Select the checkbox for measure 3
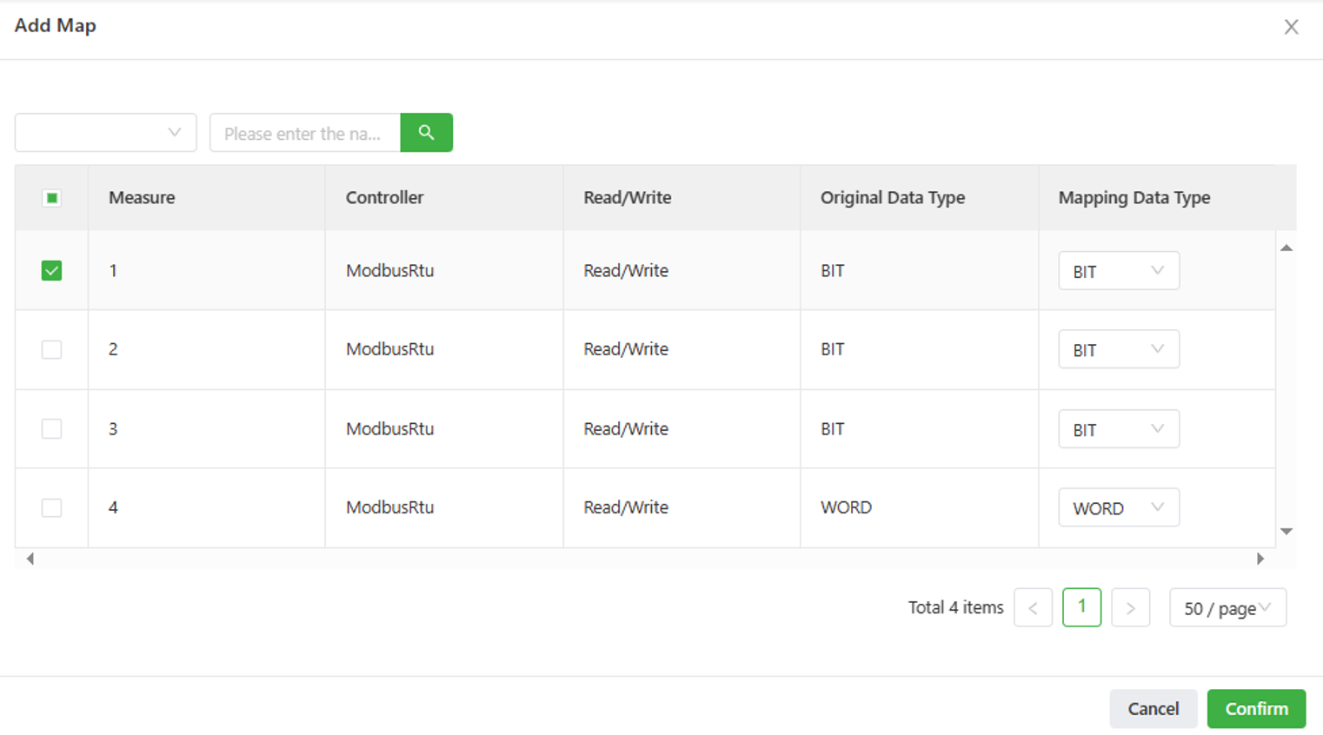 [52, 429]
